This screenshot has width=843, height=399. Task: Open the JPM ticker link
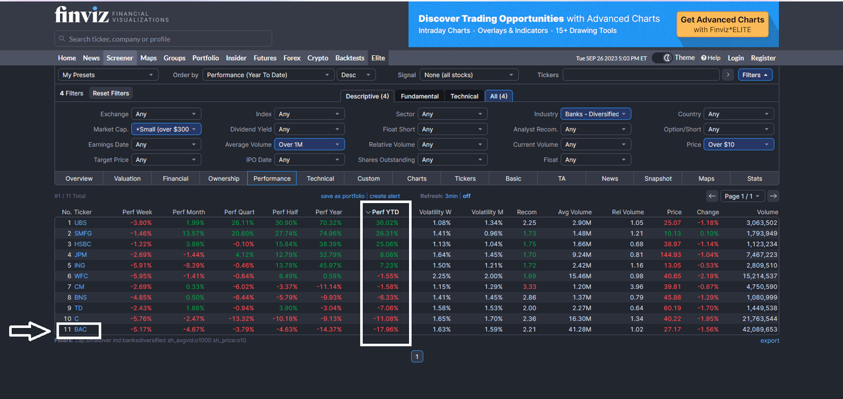80,254
